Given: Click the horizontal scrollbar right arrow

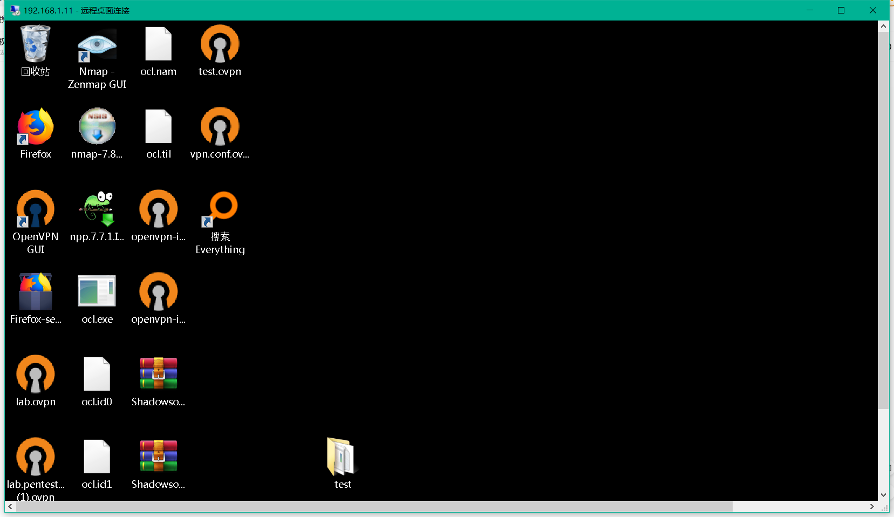Looking at the screenshot, I should point(872,507).
